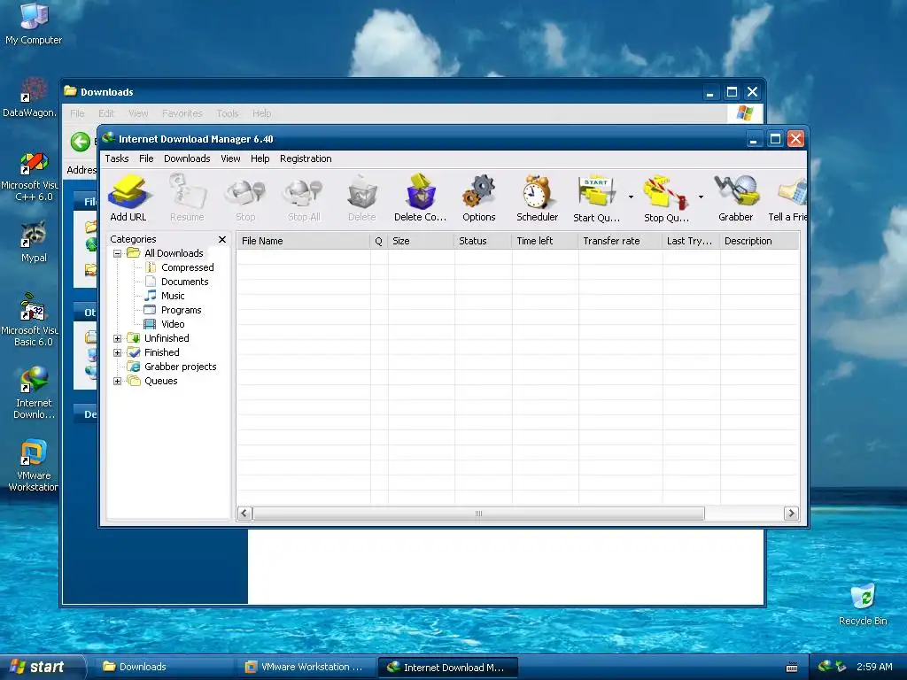Image resolution: width=907 pixels, height=680 pixels.
Task: Select the Documents category
Action: coord(184,282)
